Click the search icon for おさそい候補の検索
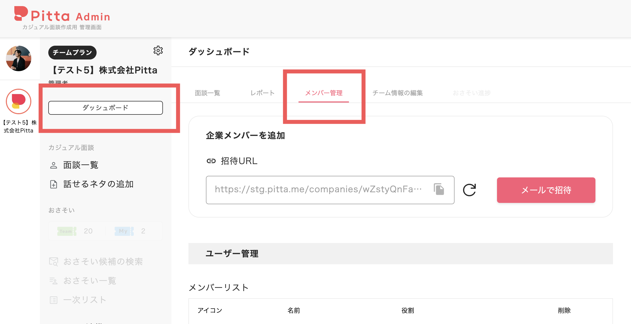 coord(53,262)
